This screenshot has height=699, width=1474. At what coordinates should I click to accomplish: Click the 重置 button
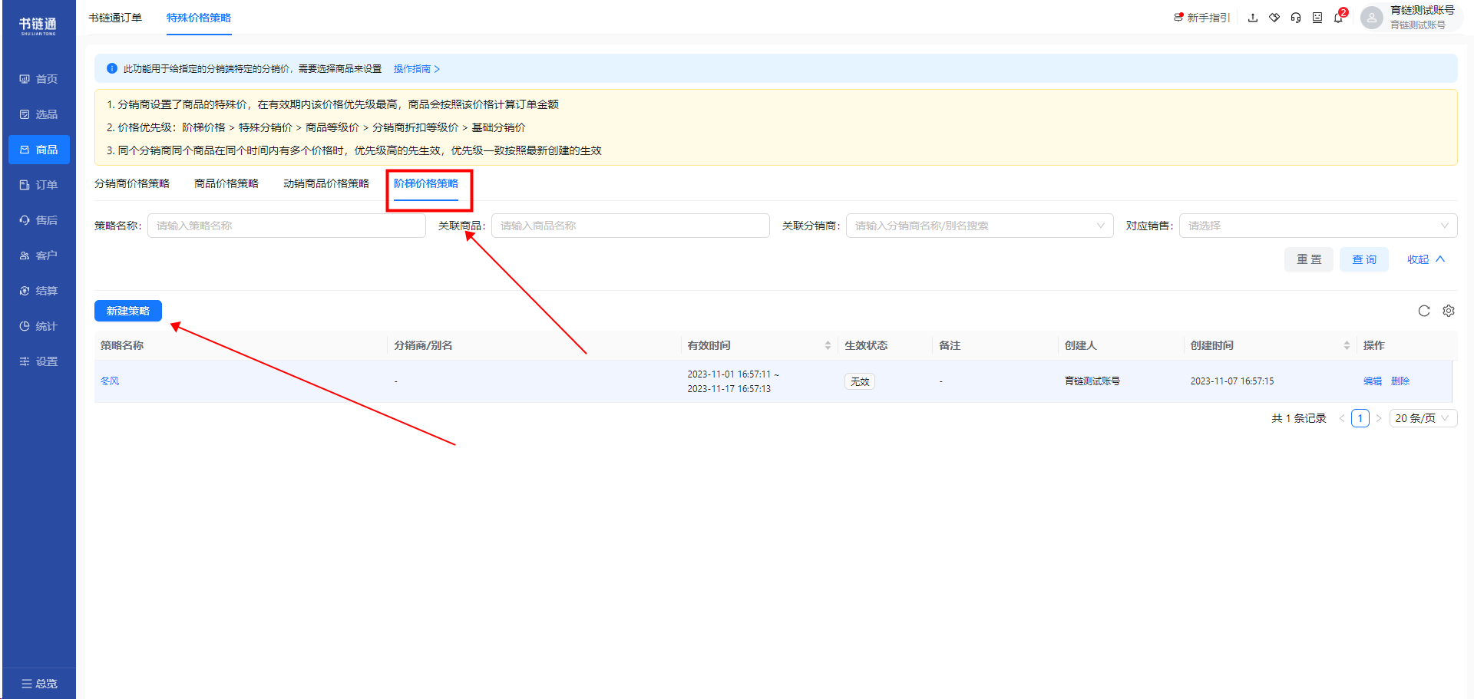(x=1309, y=259)
